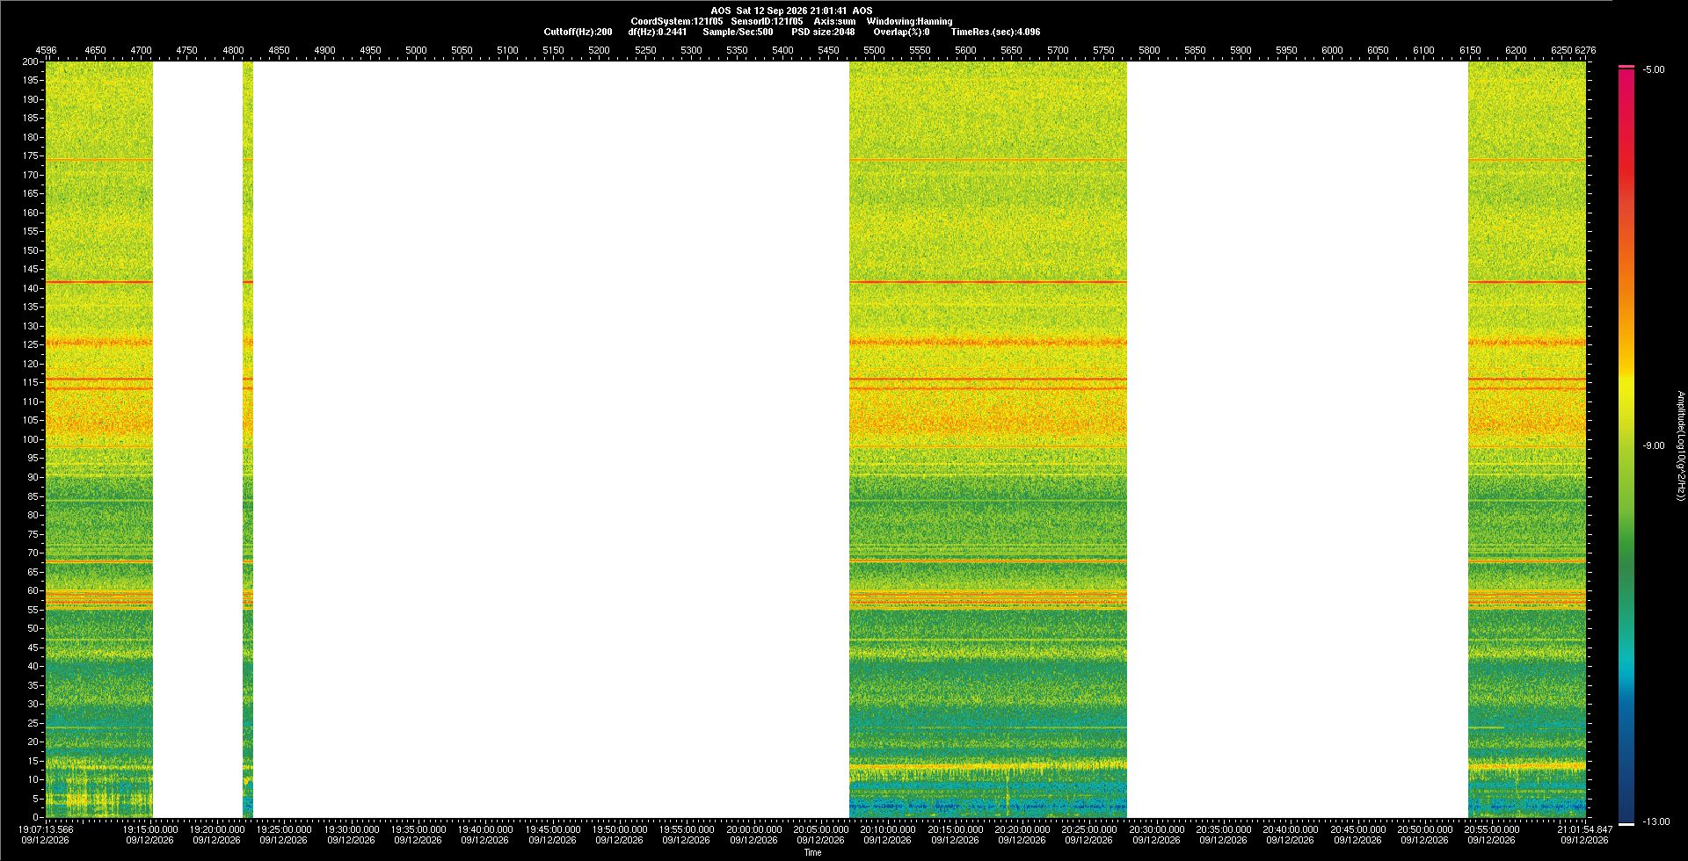Click the 100 Hz label on the frequency axis
1688x861 pixels.
tap(31, 439)
